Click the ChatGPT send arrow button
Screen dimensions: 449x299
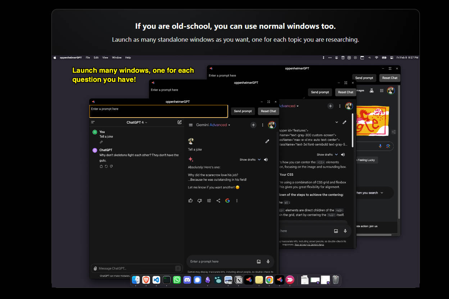tap(178, 268)
